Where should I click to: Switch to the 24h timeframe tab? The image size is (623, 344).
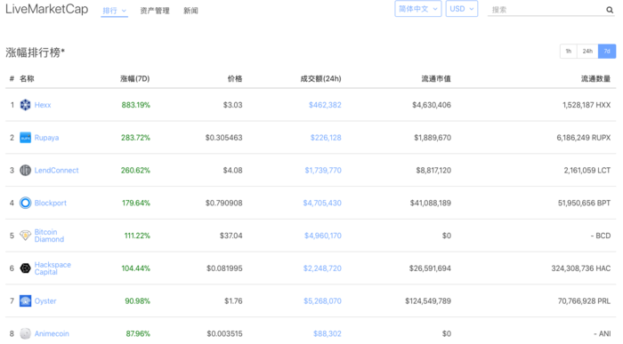tap(587, 52)
